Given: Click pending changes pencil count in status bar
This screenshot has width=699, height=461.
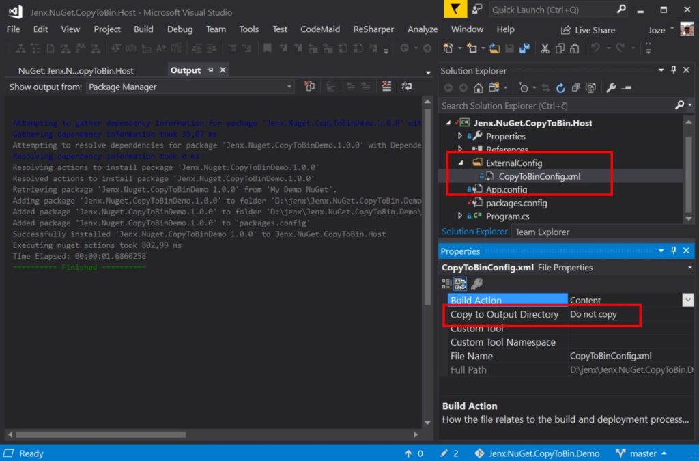Looking at the screenshot, I should click(449, 453).
